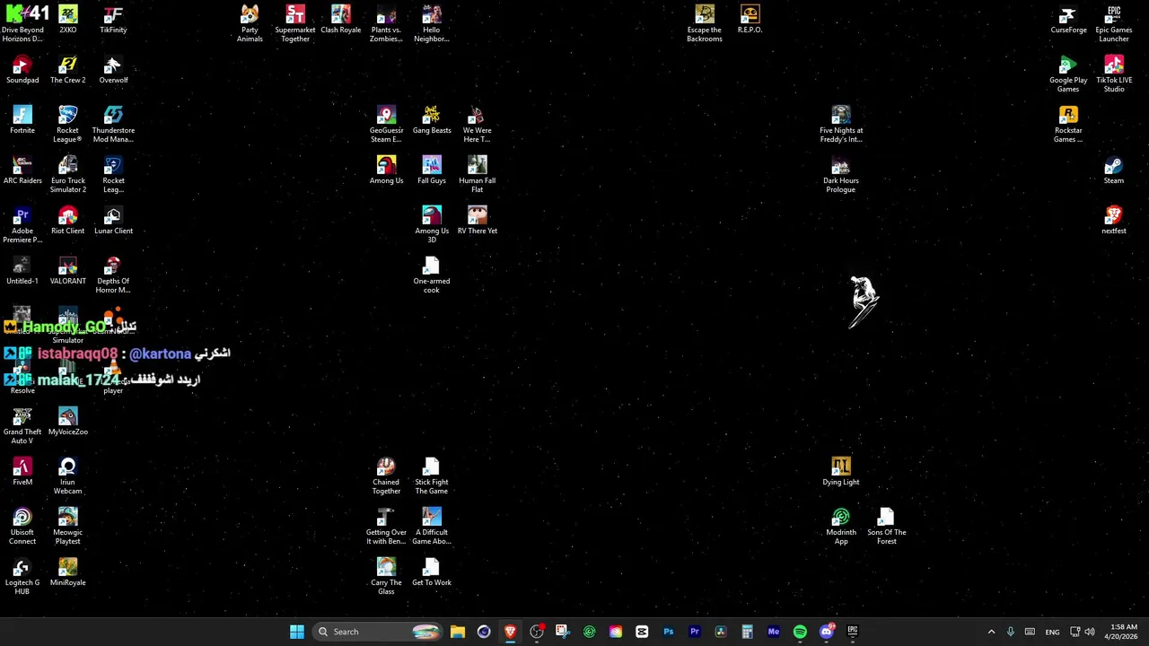Switch the ENG input language
This screenshot has width=1149, height=646.
click(x=1052, y=632)
